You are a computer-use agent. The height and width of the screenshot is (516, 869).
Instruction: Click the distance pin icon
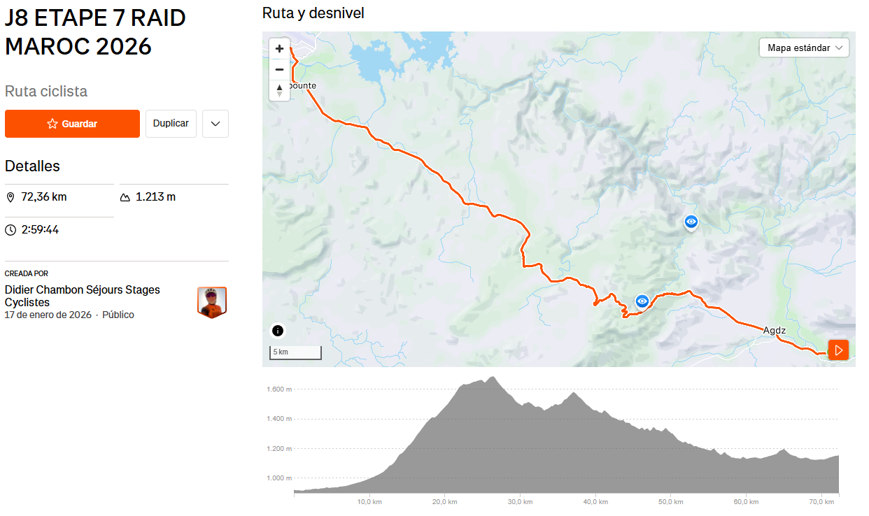coord(10,197)
